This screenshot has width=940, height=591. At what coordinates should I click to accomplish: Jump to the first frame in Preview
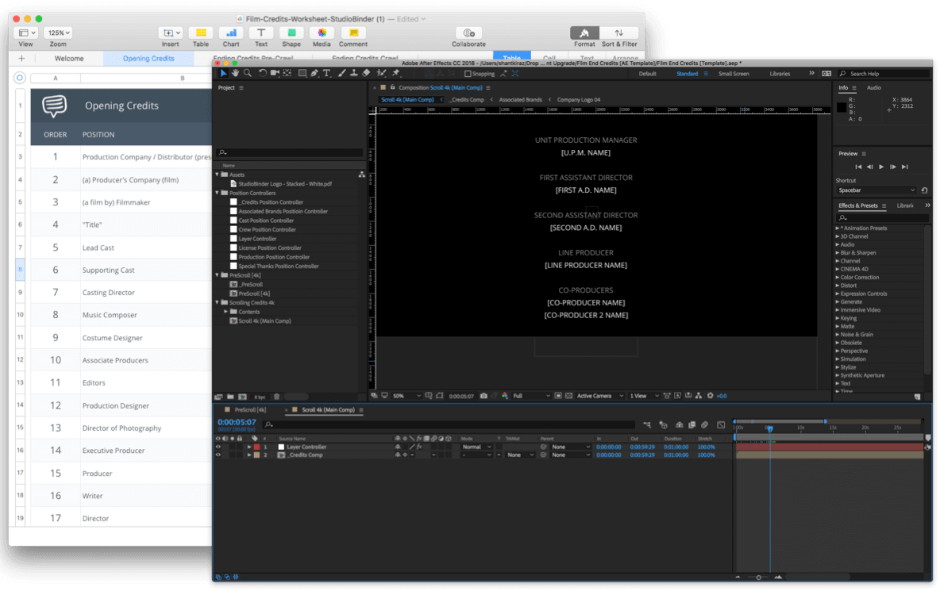click(858, 167)
